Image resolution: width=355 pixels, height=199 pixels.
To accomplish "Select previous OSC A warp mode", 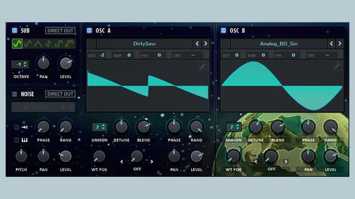I will click(122, 162).
